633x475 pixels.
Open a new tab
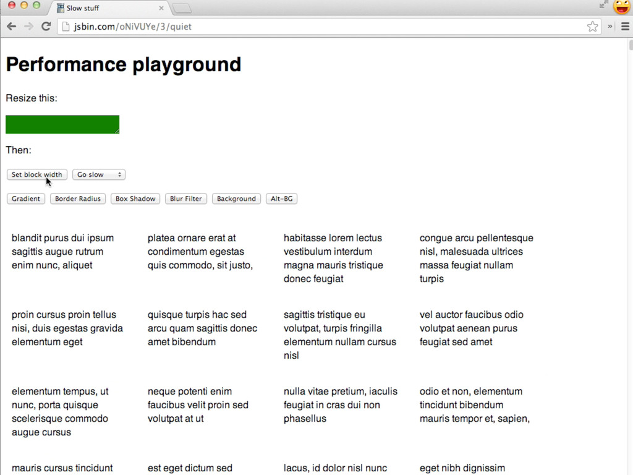pyautogui.click(x=182, y=8)
